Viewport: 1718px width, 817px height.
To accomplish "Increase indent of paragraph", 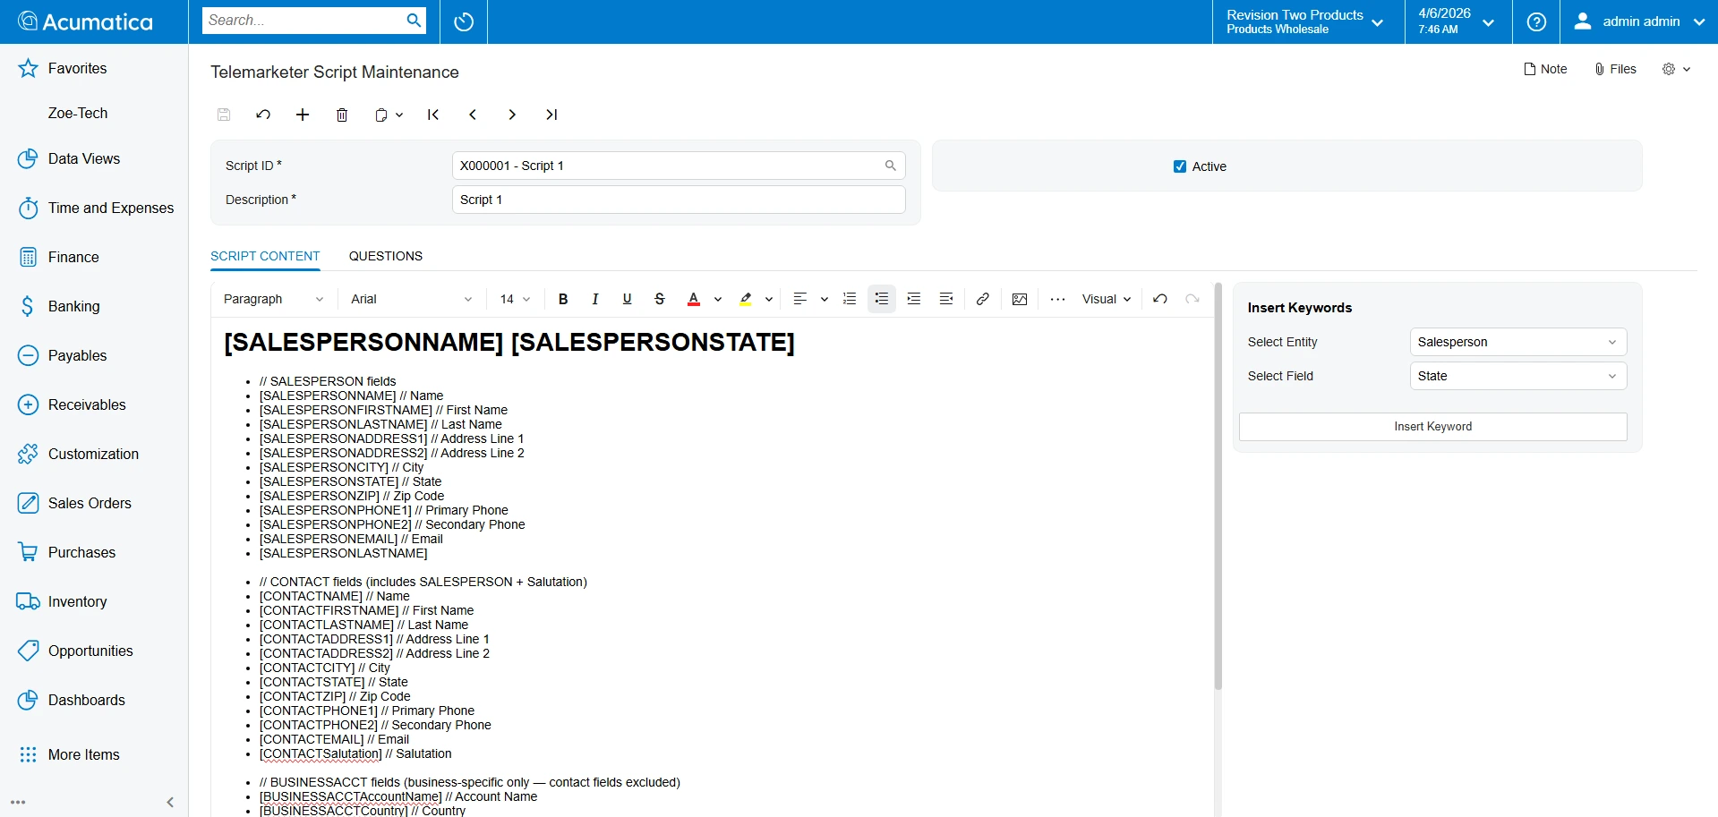I will pos(914,299).
